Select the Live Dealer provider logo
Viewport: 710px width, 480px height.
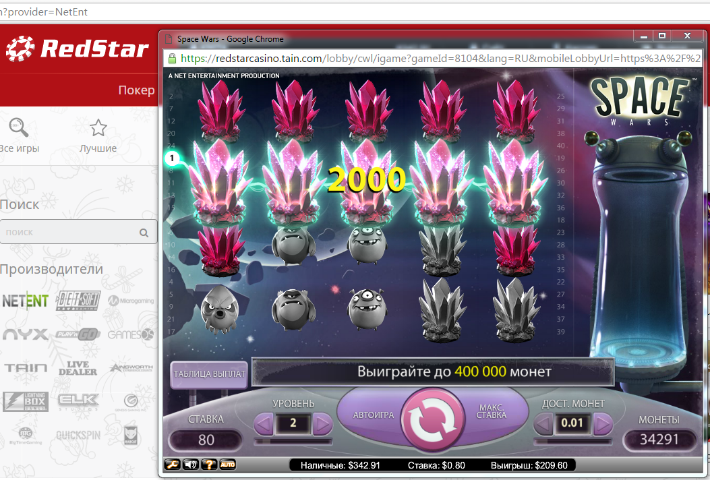click(78, 368)
